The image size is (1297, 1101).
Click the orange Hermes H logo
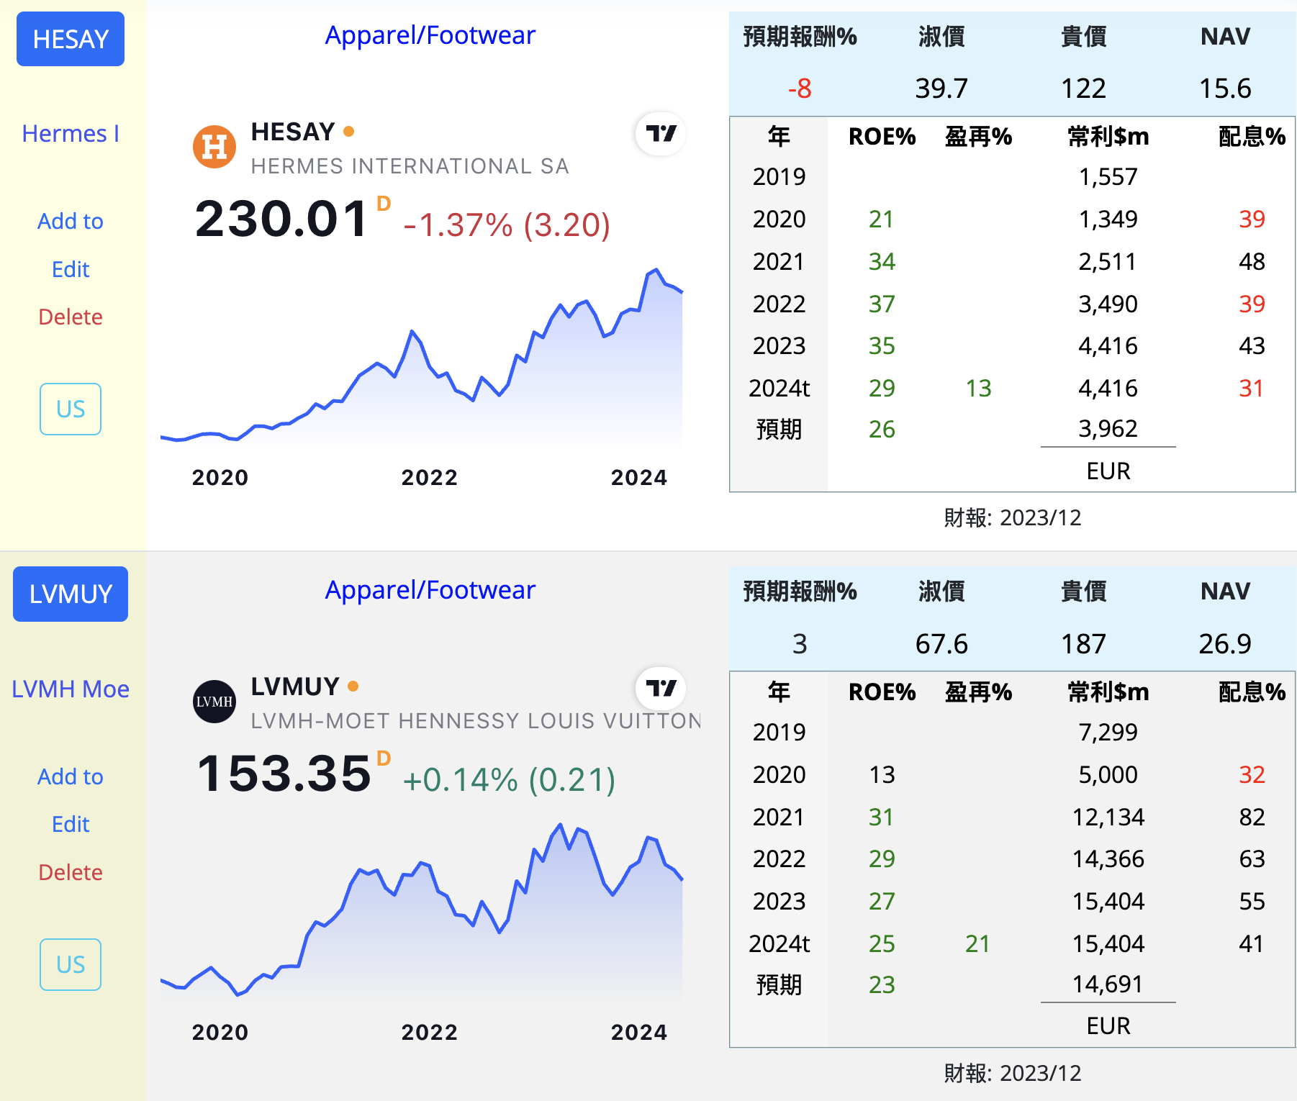pyautogui.click(x=214, y=147)
